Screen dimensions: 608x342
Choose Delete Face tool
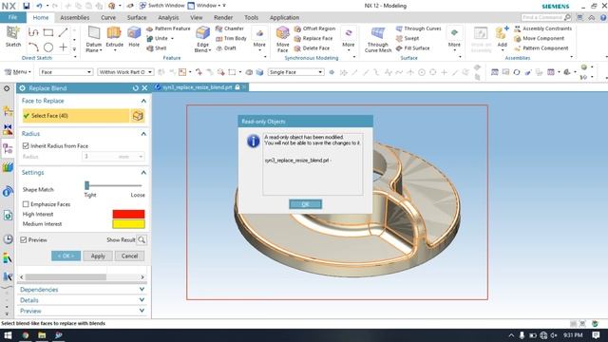312,48
